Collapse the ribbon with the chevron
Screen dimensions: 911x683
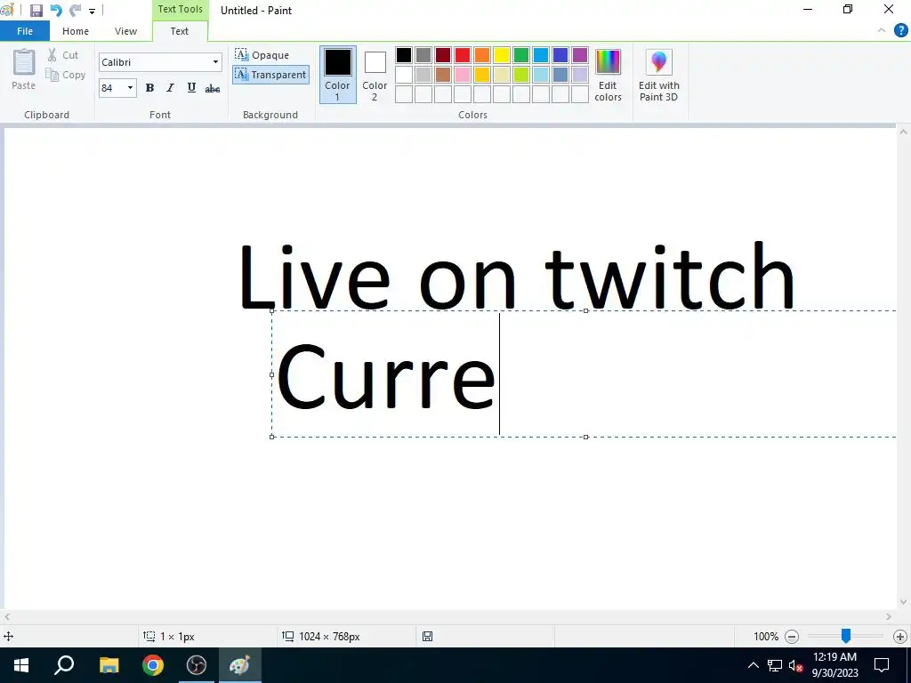point(882,31)
